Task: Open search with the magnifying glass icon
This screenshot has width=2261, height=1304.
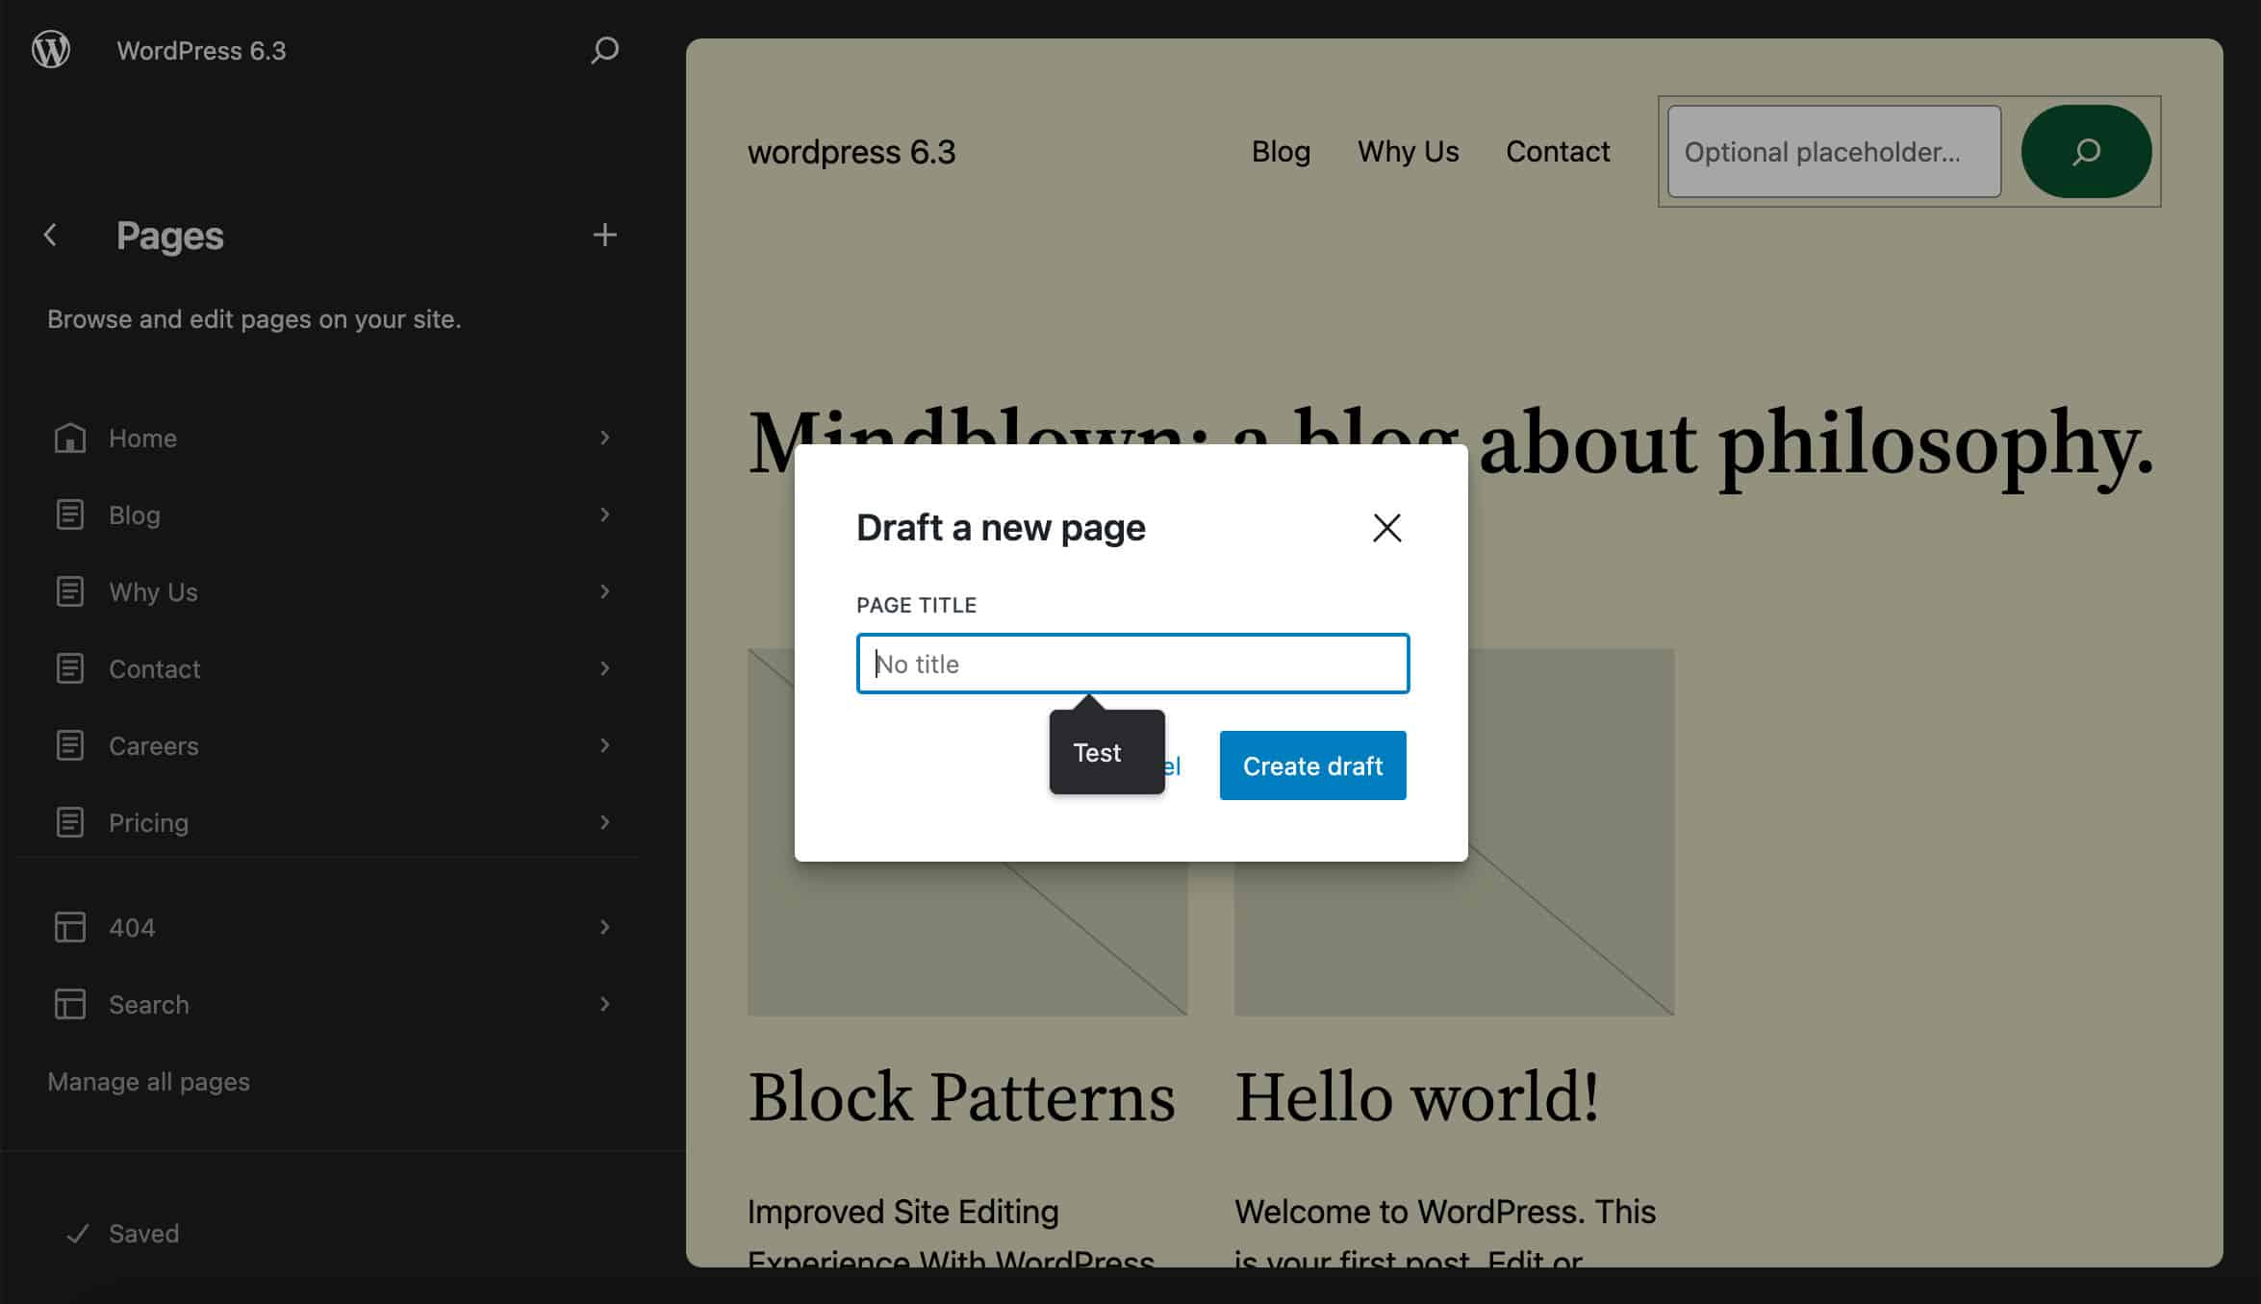Action: (x=604, y=51)
